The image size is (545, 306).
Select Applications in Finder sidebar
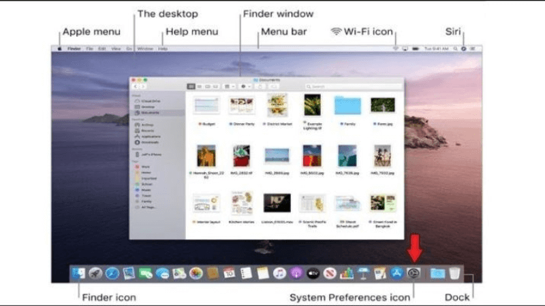pos(151,136)
